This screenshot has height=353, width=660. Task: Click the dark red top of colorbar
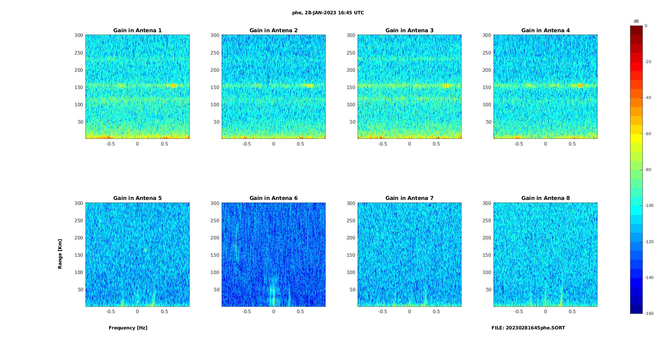click(x=636, y=30)
